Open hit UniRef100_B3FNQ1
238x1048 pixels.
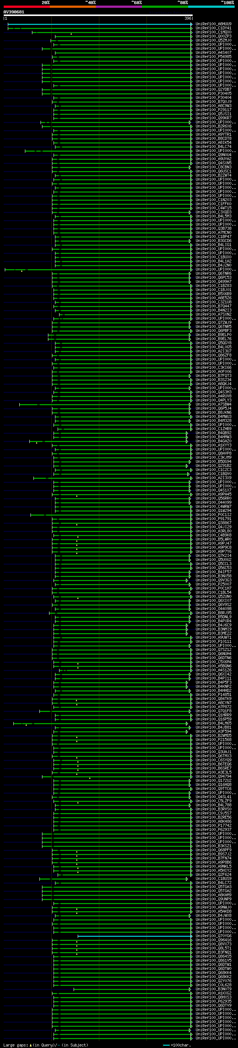point(213,953)
